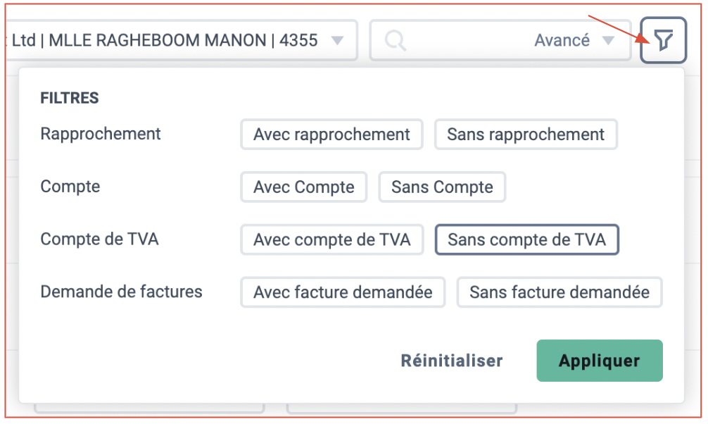Image resolution: width=708 pixels, height=424 pixels.
Task: Open the MLLE RAGHEBOOM MANON dropdown arrow
Action: [x=337, y=41]
